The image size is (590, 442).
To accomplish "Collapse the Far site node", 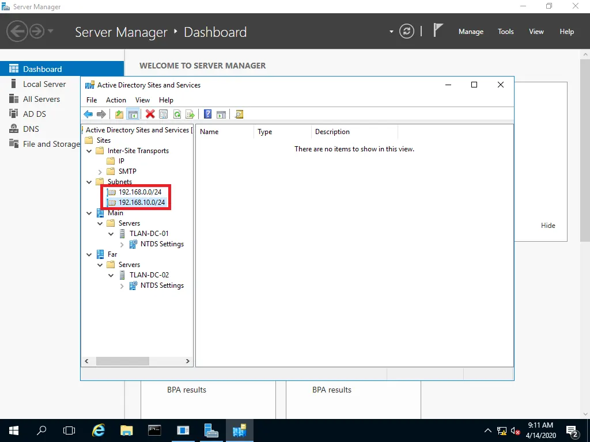I will pyautogui.click(x=89, y=254).
